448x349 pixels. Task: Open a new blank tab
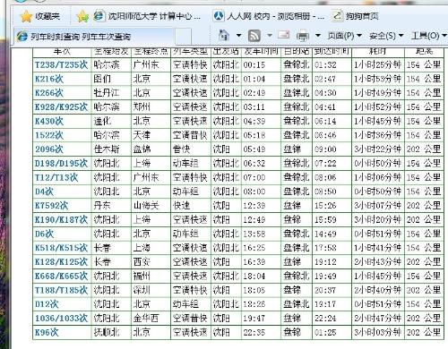coord(182,37)
